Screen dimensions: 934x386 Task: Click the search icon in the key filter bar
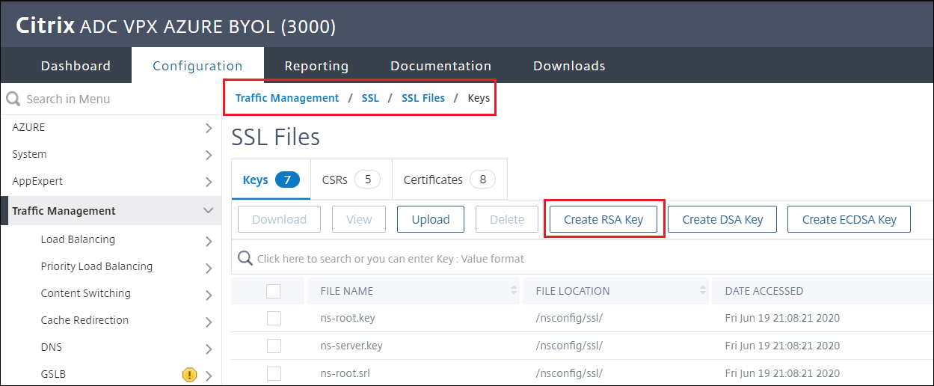coord(245,259)
